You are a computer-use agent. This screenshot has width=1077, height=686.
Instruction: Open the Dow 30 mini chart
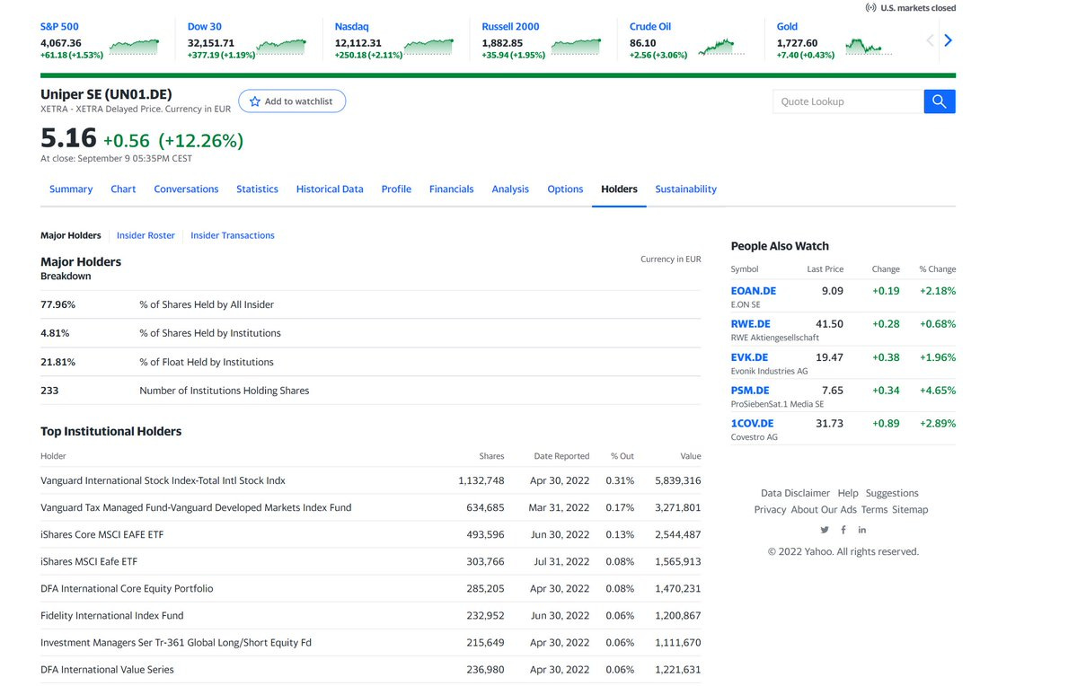click(281, 47)
